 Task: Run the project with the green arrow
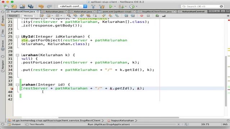(111, 6)
